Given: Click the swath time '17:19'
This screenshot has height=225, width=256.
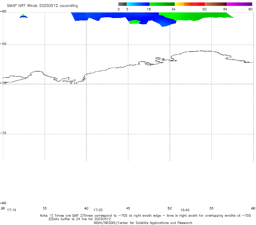Looking at the screenshot, I should coord(12,210).
